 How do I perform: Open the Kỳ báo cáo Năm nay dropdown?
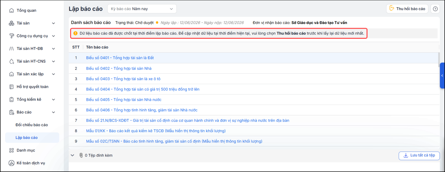tap(142, 9)
